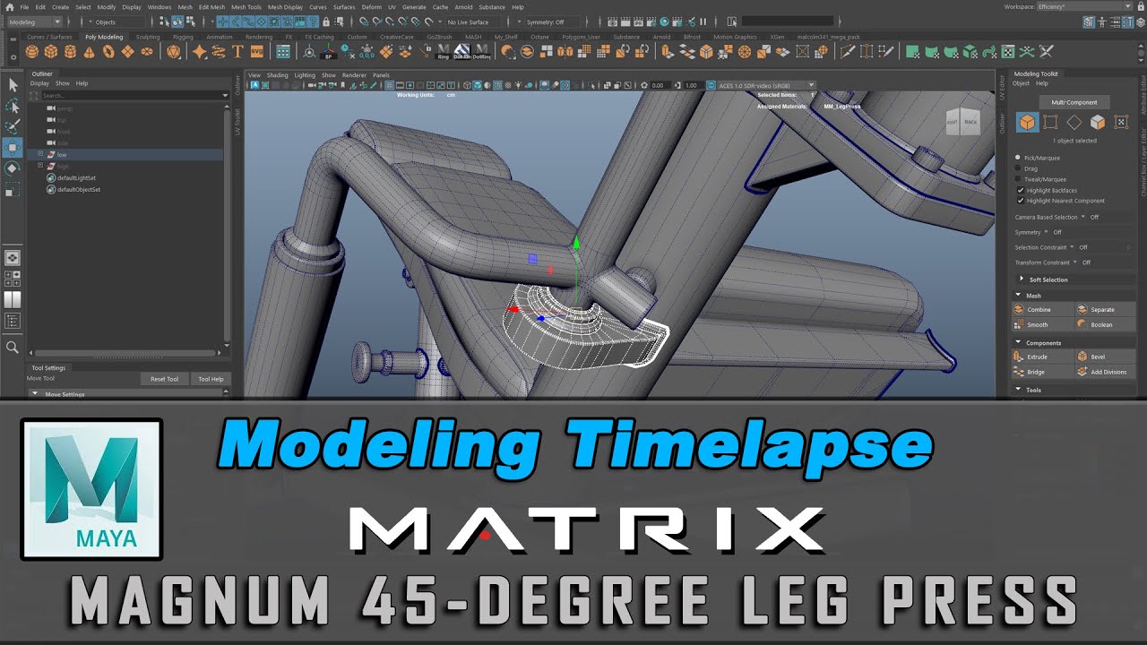Create a polygon cube from shelf
1147x645 pixels.
click(51, 52)
